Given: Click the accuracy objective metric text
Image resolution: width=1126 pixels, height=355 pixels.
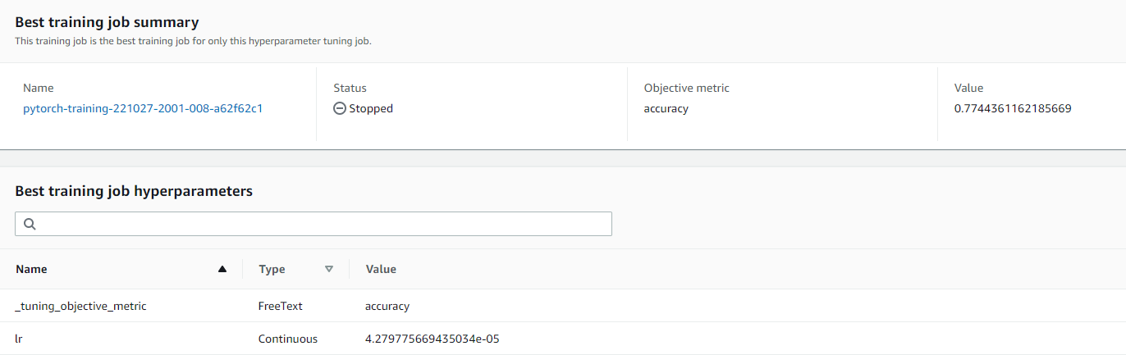Looking at the screenshot, I should 666,108.
